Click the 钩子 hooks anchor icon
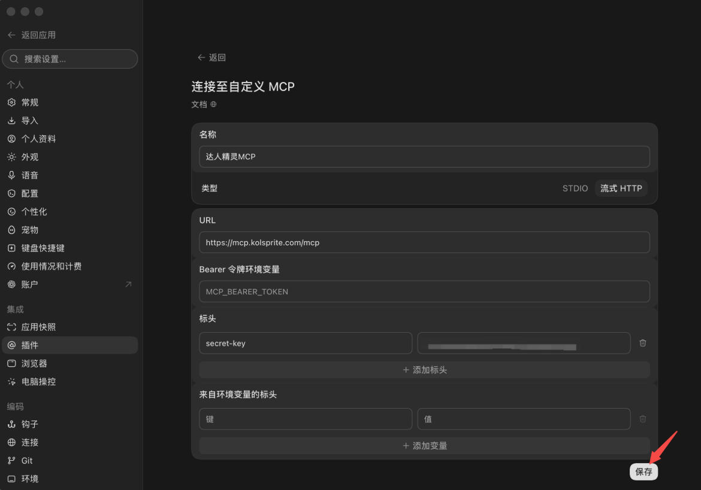The width and height of the screenshot is (701, 490). (11, 424)
